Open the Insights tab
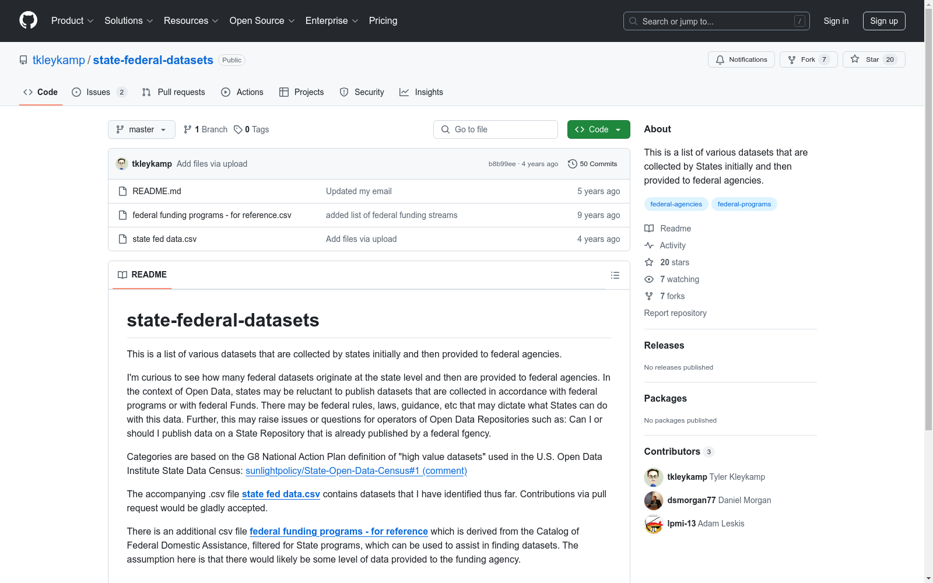 click(x=421, y=92)
